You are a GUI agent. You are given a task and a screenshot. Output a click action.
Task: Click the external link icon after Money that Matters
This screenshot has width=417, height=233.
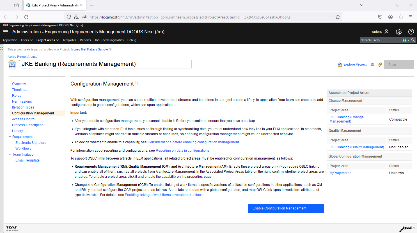(110, 50)
